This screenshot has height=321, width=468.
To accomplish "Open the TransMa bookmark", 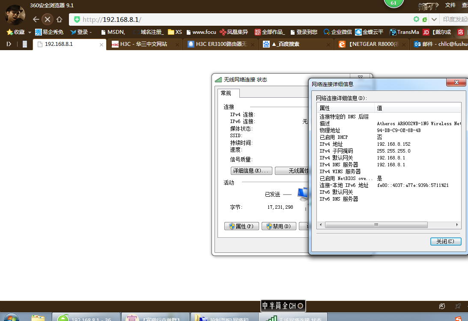I will click(x=405, y=32).
